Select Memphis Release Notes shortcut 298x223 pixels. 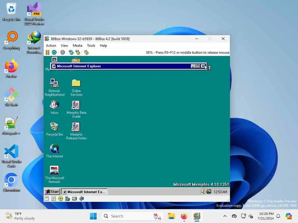pos(77,131)
